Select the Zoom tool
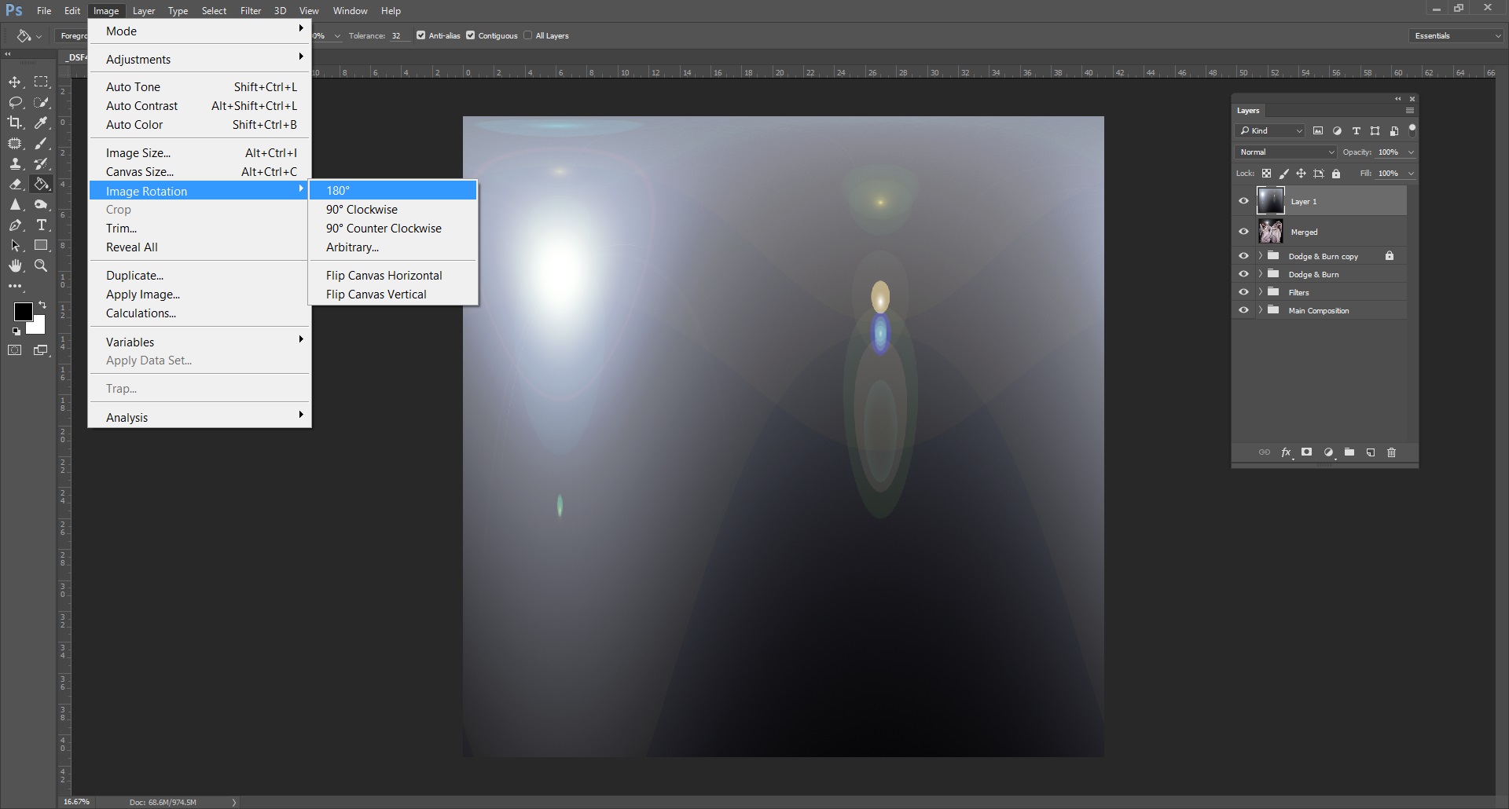Screen dimensions: 1509x809 coord(41,265)
